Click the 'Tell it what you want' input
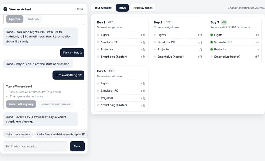 tap(36, 146)
